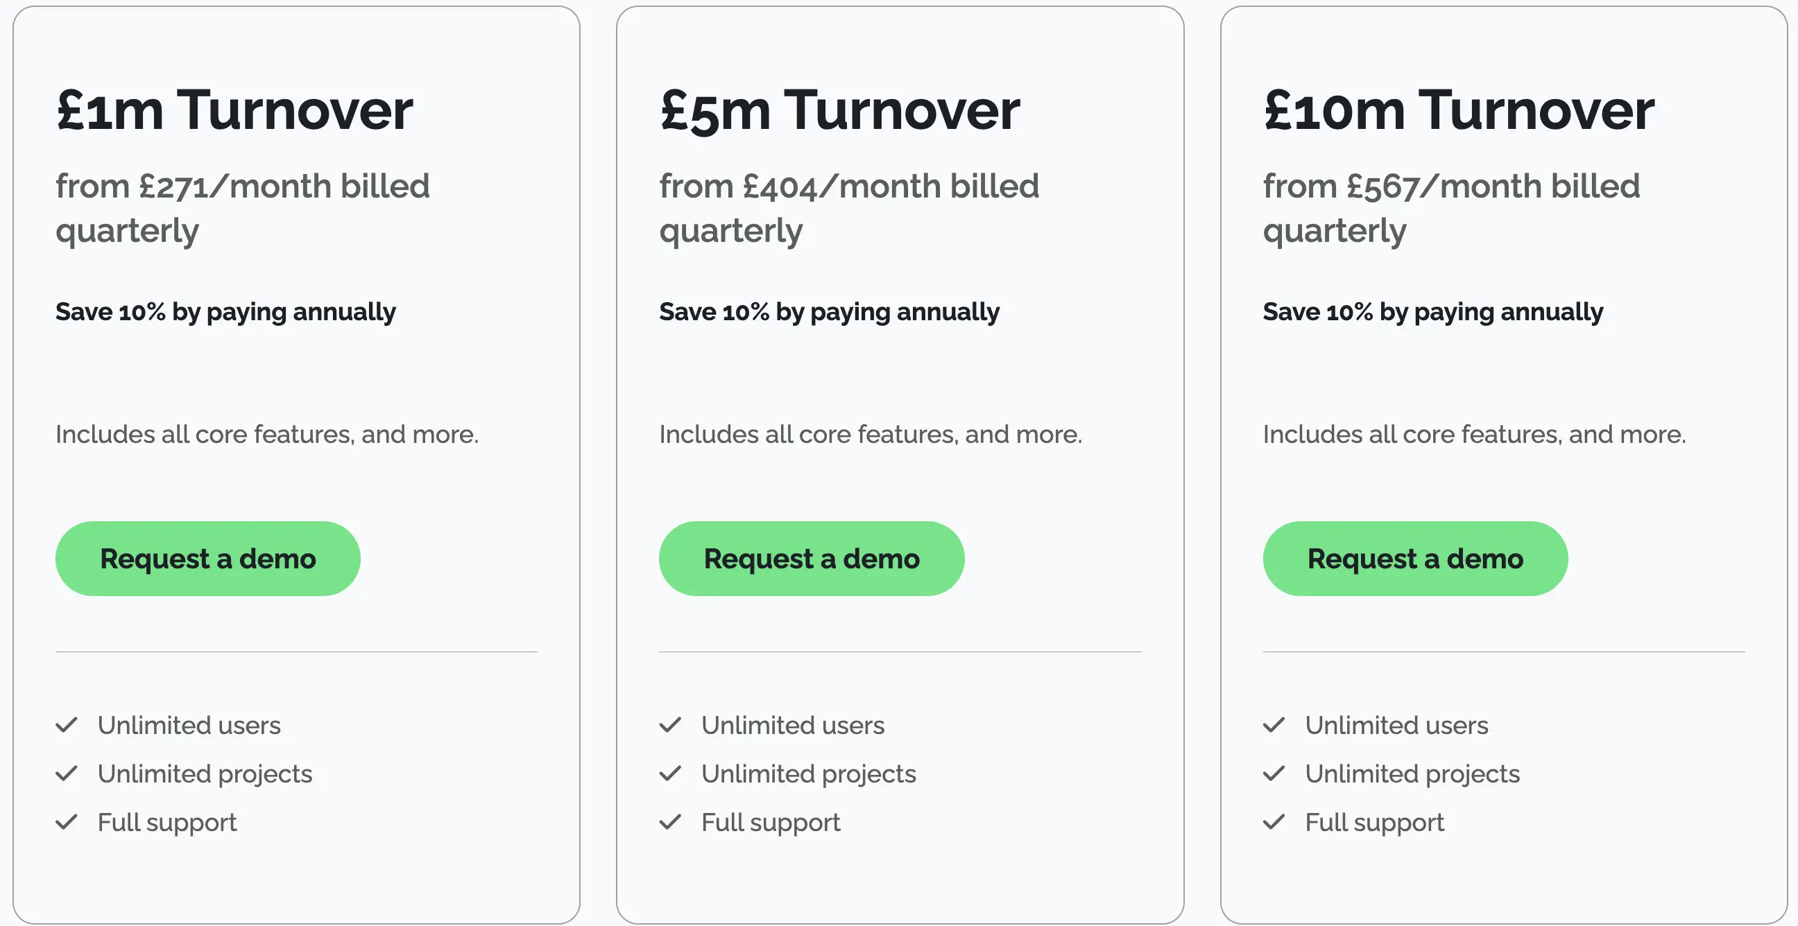Select the £10m Turnover heading
Viewport: 1798px width, 926px height.
1459,110
